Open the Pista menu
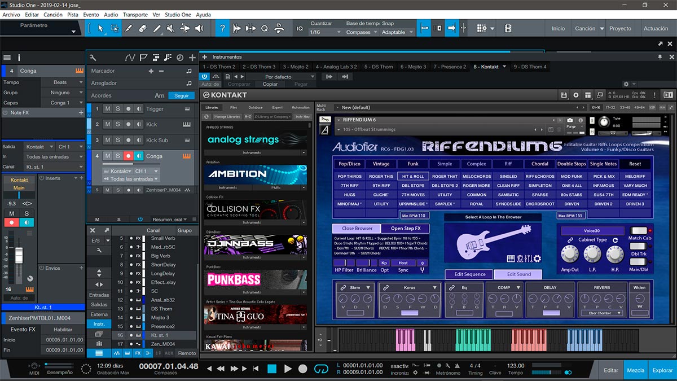 click(73, 15)
